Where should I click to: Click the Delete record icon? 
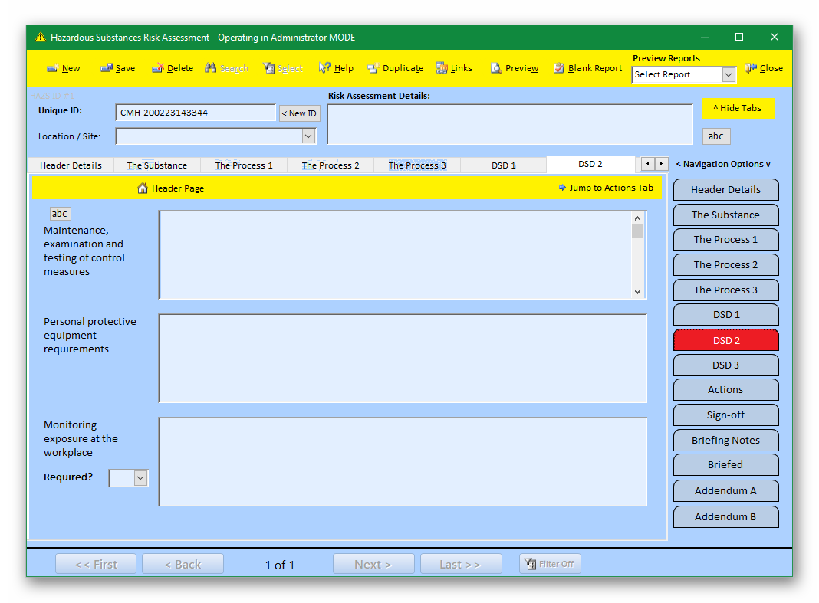click(158, 68)
